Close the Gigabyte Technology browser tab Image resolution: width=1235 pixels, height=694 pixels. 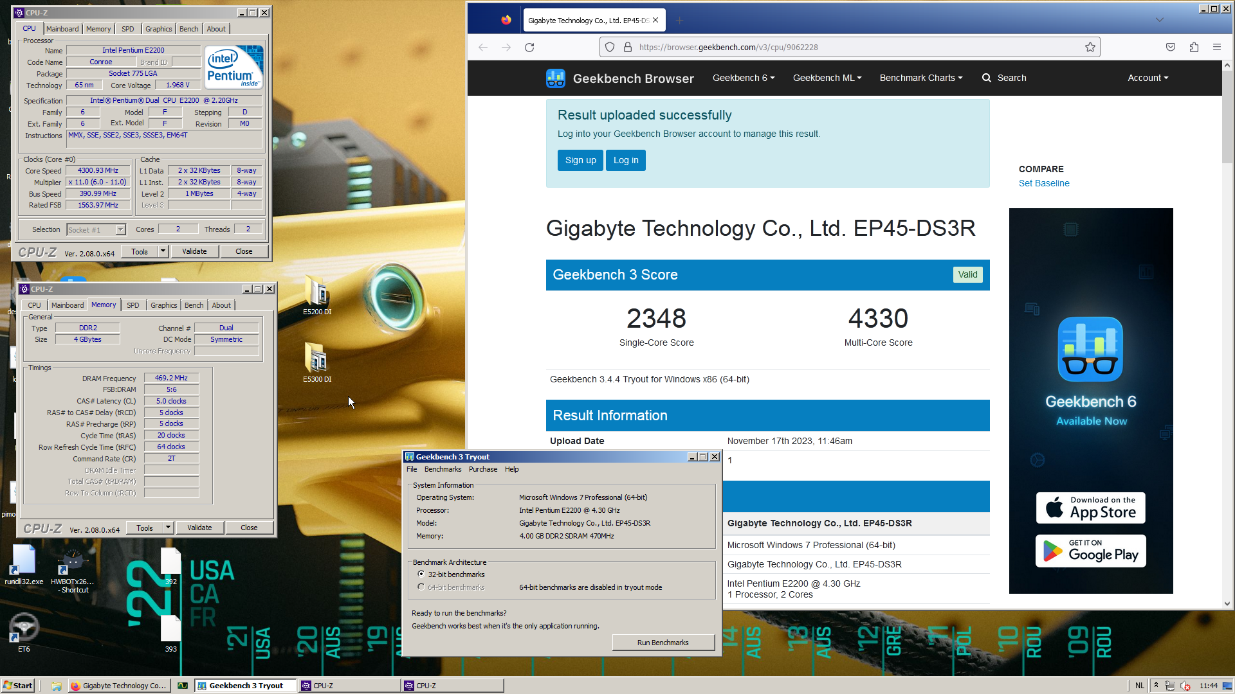pos(655,20)
